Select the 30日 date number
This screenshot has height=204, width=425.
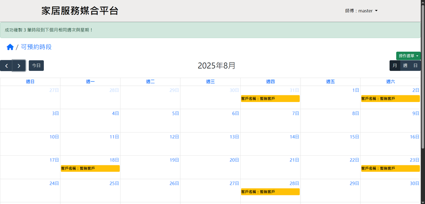(x=415, y=183)
